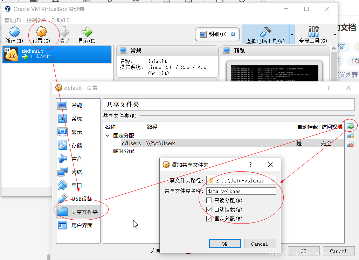The height and width of the screenshot is (260, 359).
Task: Open Machine Tools (虚拟电脑工具) hammer button
Action: [265, 35]
